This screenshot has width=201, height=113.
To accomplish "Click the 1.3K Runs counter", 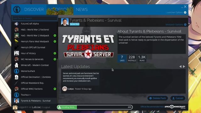I will click(142, 58).
